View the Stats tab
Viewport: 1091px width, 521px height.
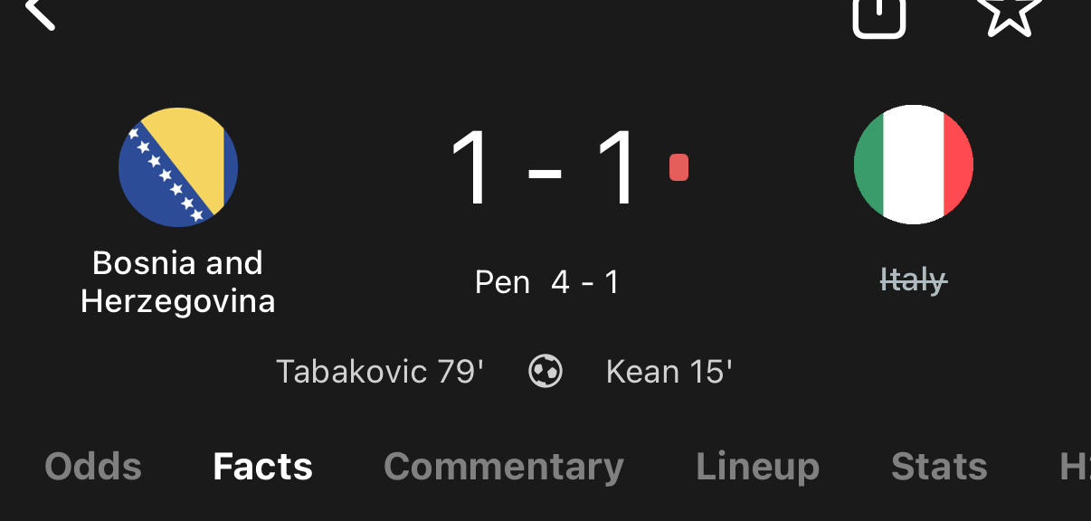point(939,467)
